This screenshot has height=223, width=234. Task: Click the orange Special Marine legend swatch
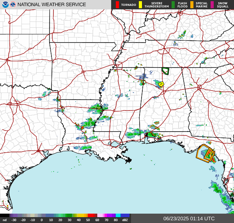tap(192, 5)
